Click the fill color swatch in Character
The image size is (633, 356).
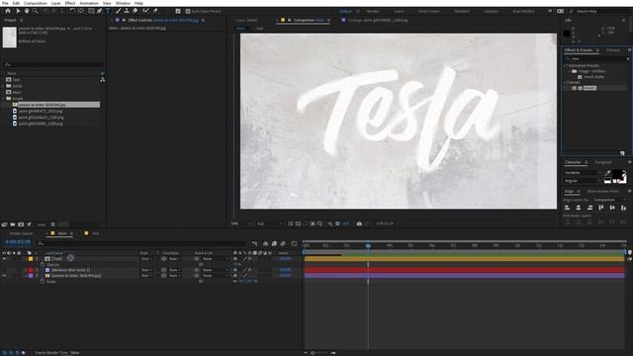617,175
